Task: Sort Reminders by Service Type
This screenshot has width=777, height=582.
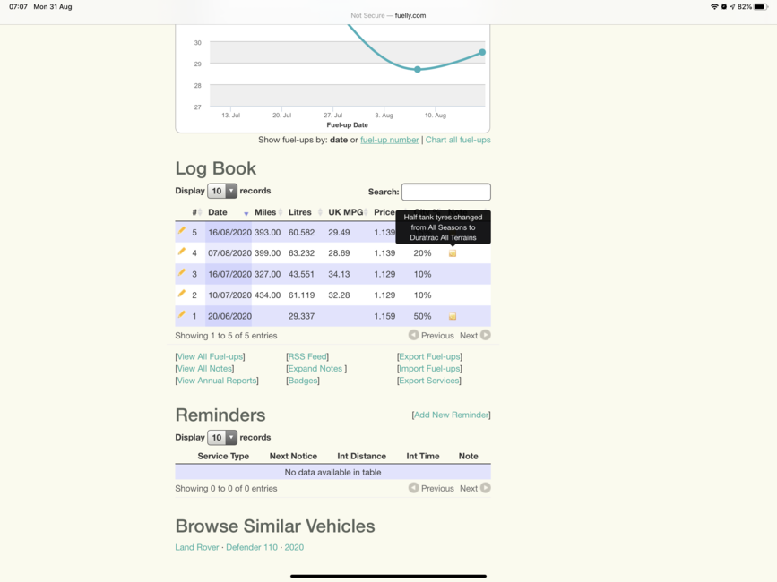Action: (223, 457)
